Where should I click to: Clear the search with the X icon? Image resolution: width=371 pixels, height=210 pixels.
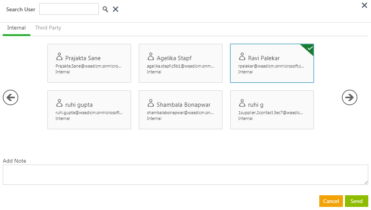115,9
